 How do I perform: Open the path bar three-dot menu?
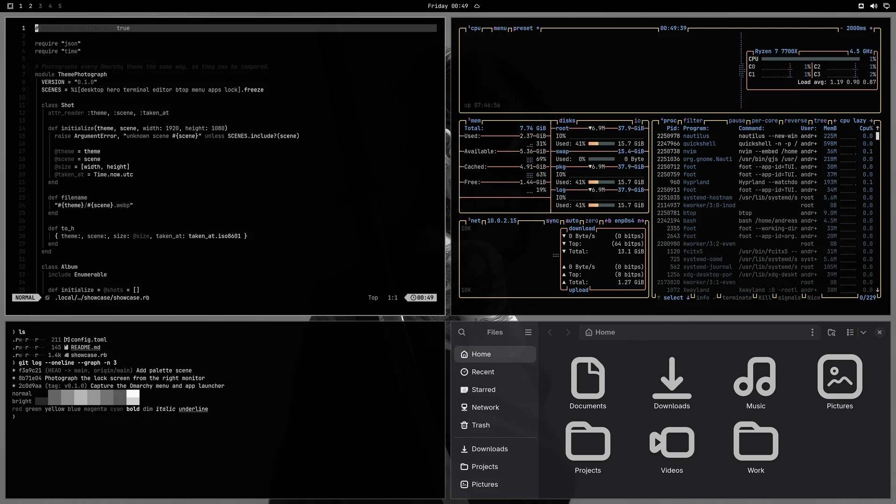click(x=812, y=332)
